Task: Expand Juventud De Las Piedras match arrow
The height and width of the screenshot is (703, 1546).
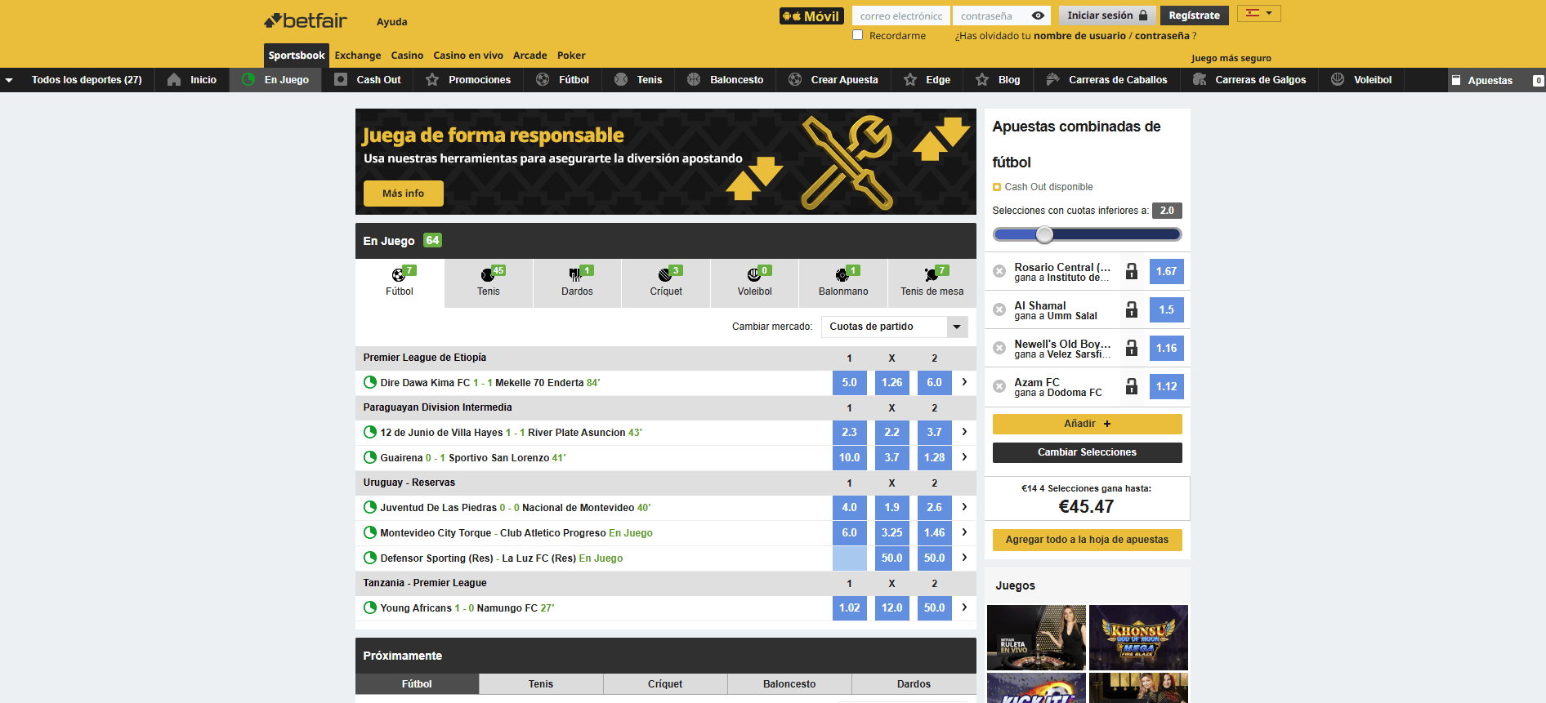Action: pos(964,507)
